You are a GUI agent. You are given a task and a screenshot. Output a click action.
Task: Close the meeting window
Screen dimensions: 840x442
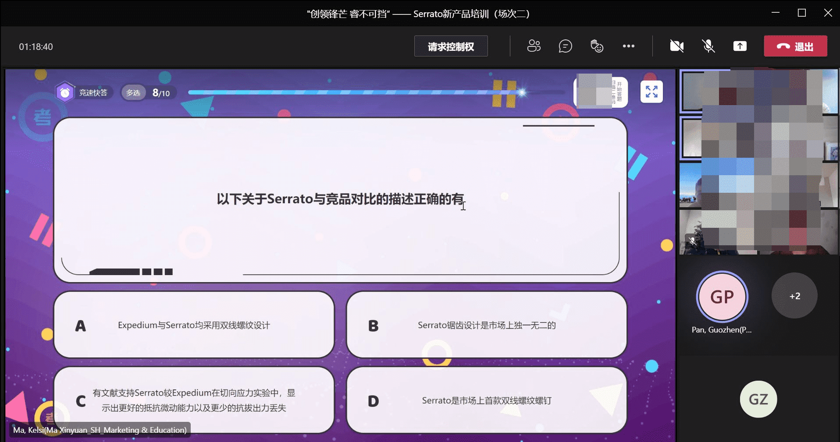pyautogui.click(x=828, y=13)
